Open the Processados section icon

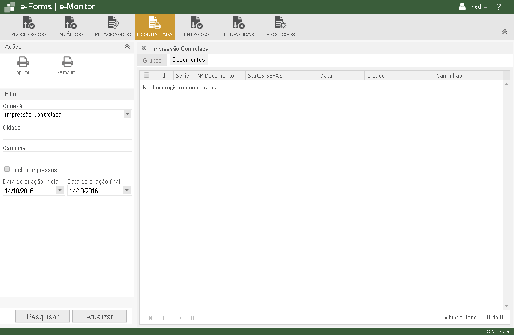(29, 23)
